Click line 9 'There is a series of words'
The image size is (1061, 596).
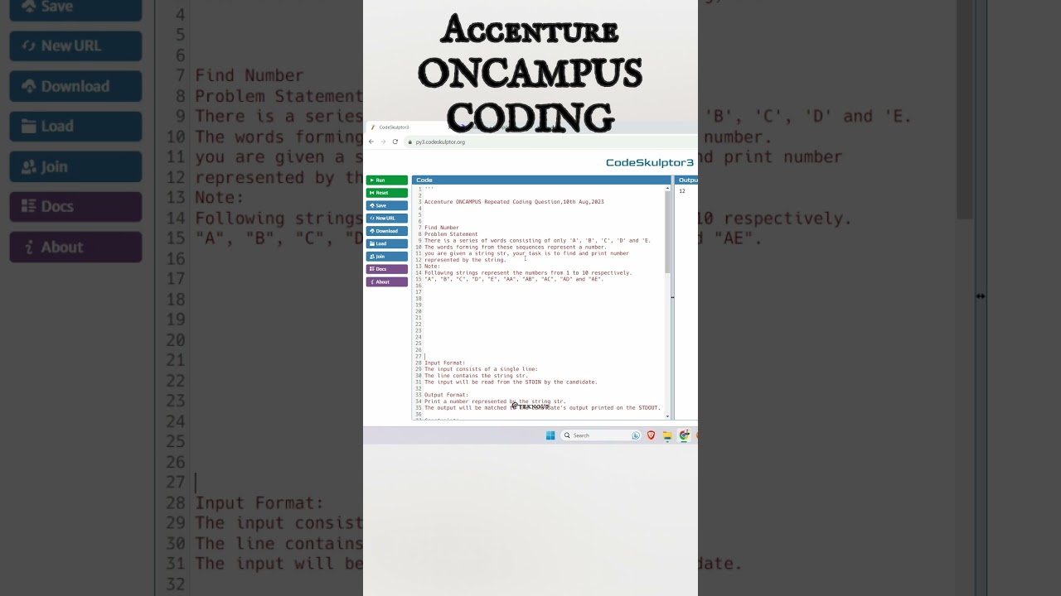(537, 241)
